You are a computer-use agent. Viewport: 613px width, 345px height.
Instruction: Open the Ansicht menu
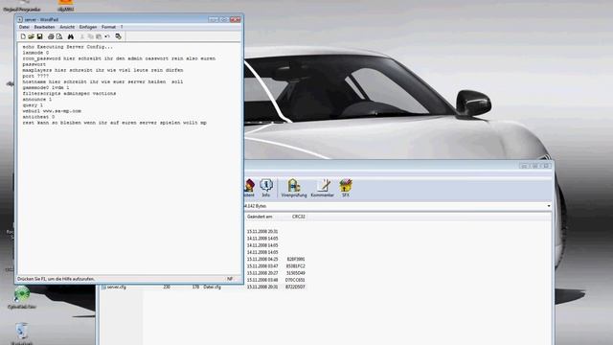(67, 27)
